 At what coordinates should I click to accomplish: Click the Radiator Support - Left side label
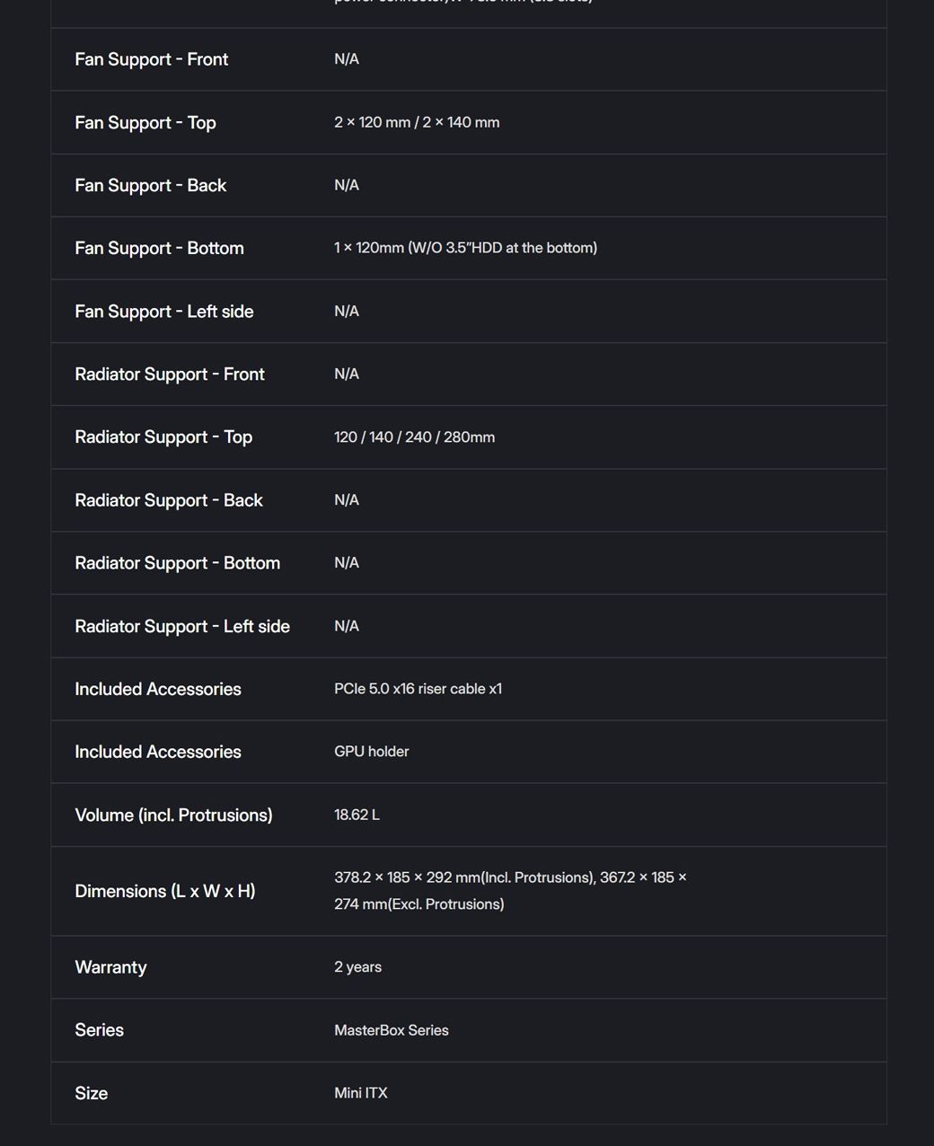[181, 626]
